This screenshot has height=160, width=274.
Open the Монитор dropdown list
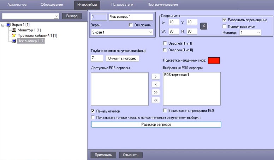[x=250, y=33]
